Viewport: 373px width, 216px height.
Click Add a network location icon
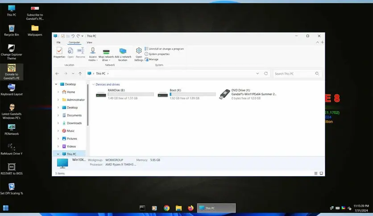123,53
